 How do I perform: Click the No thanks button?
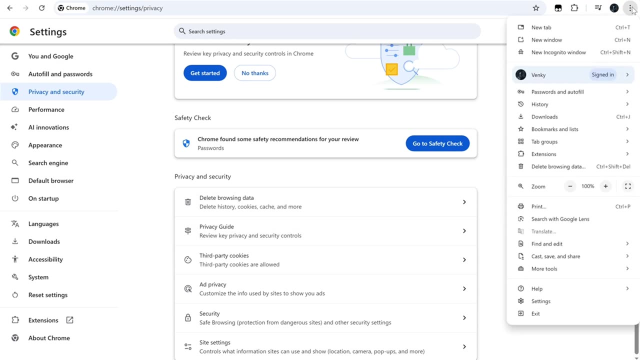pos(255,73)
